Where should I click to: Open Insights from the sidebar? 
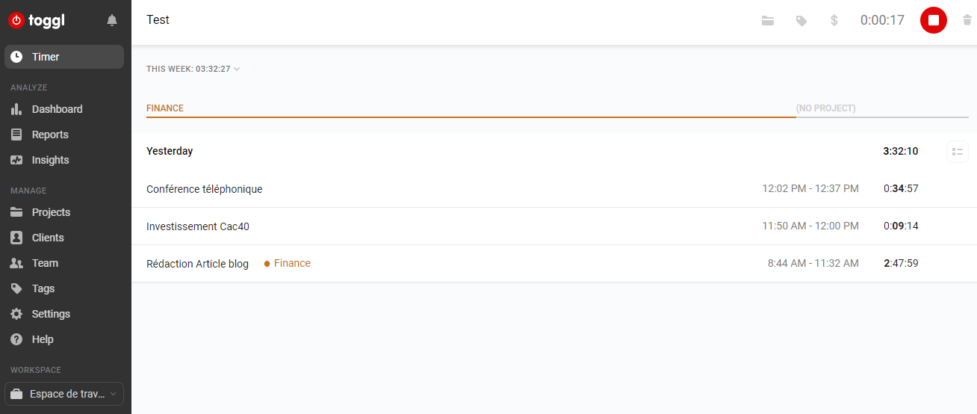[x=50, y=160]
